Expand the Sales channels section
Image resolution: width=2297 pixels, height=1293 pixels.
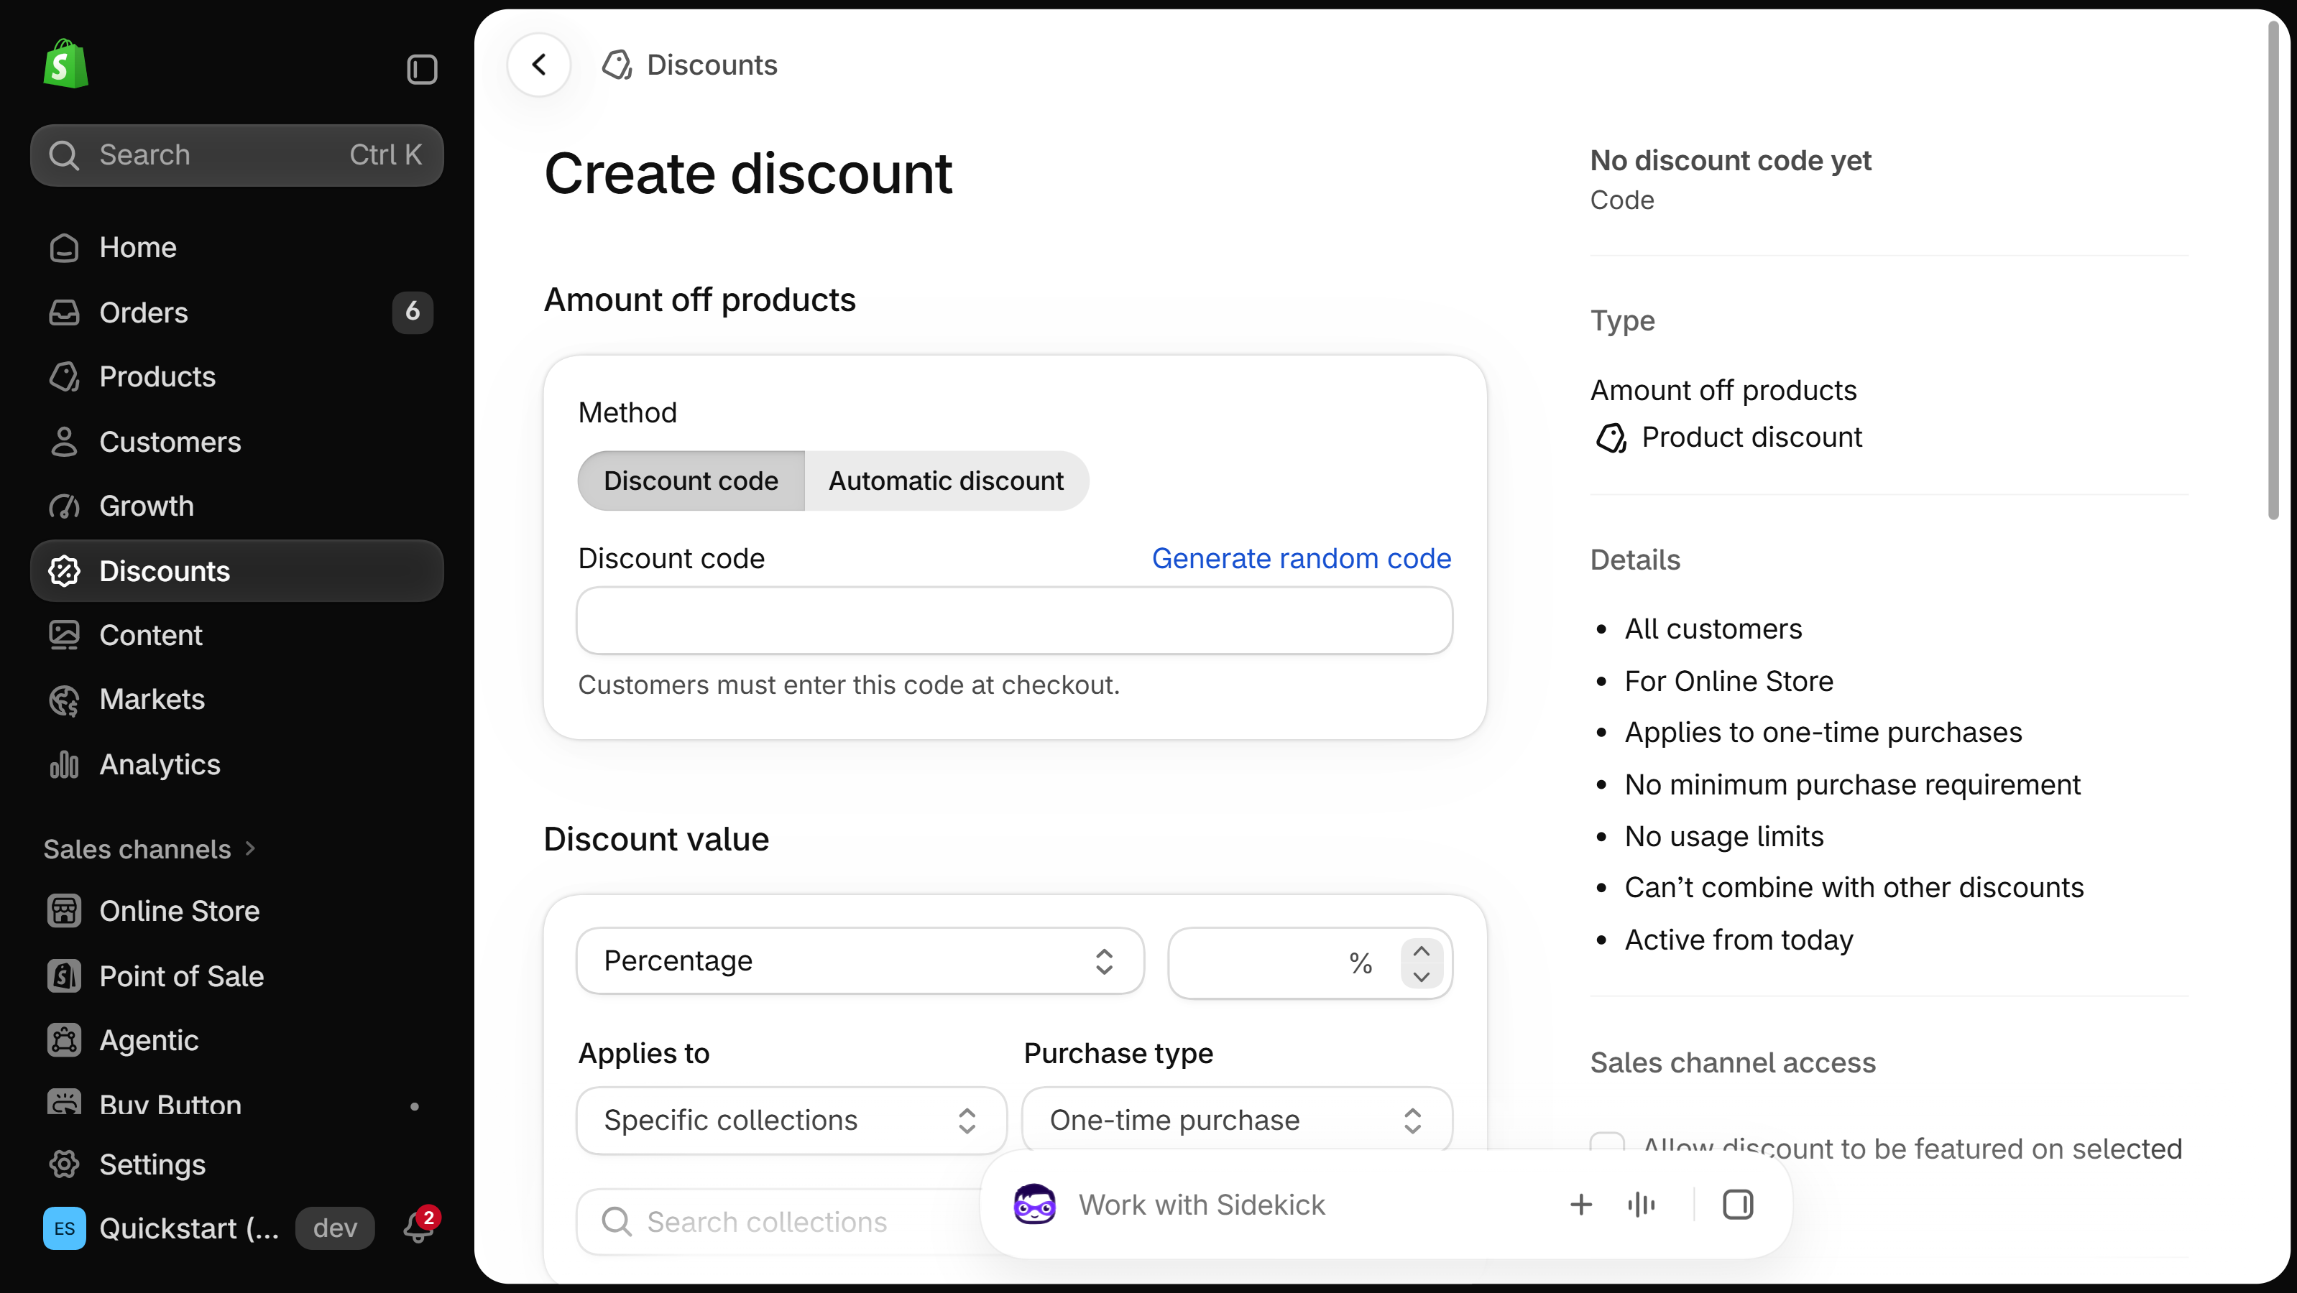coord(149,848)
